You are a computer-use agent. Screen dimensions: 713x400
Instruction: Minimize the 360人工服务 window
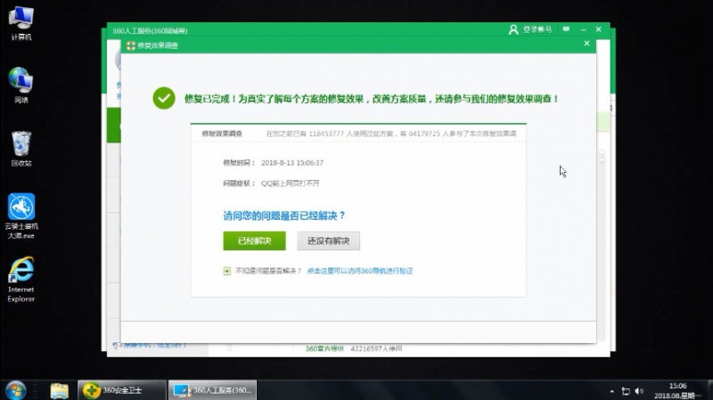click(x=584, y=29)
